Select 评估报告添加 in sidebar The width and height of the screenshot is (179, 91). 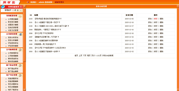tap(13, 43)
